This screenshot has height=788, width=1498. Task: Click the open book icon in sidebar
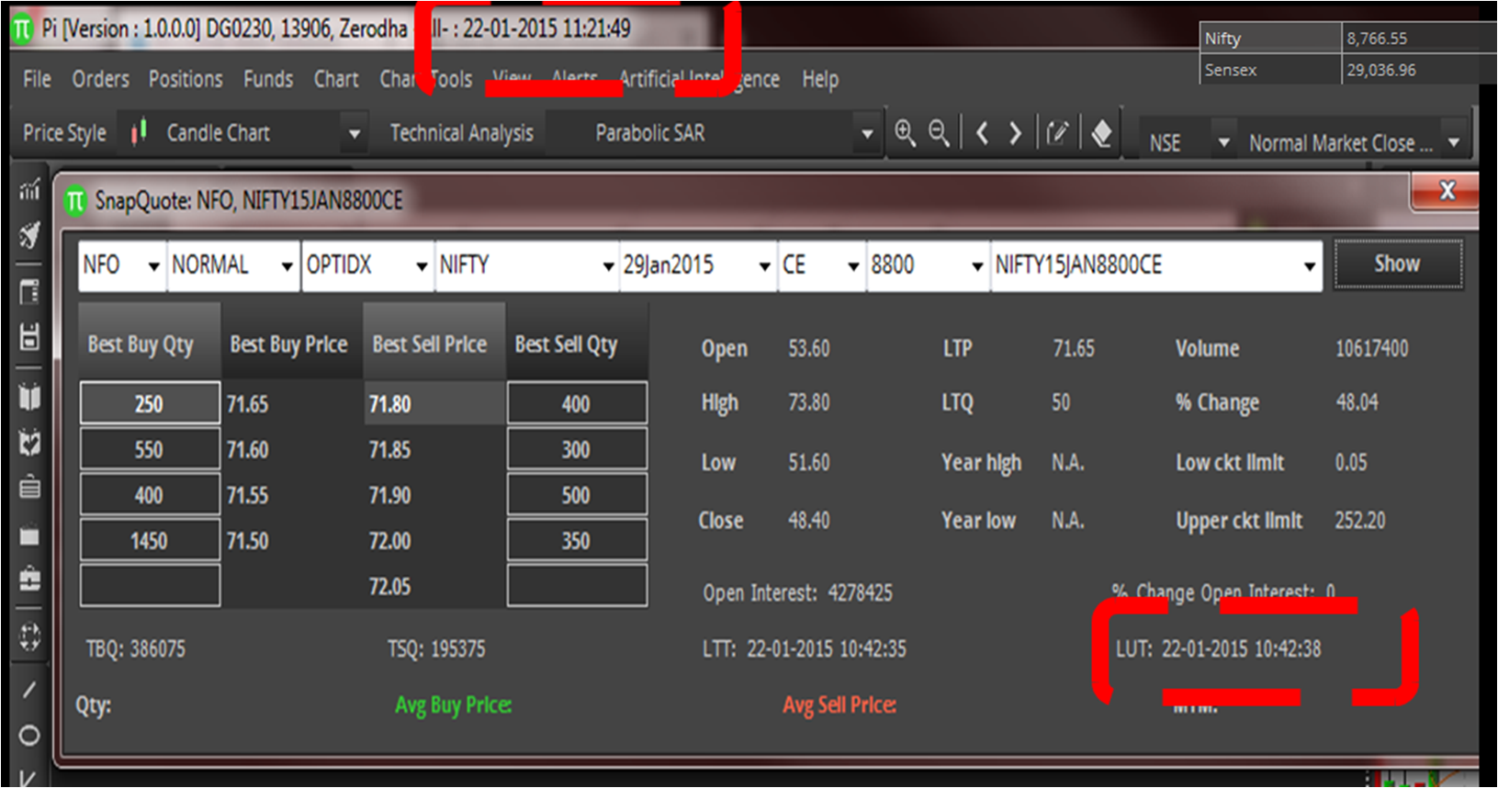tap(29, 396)
